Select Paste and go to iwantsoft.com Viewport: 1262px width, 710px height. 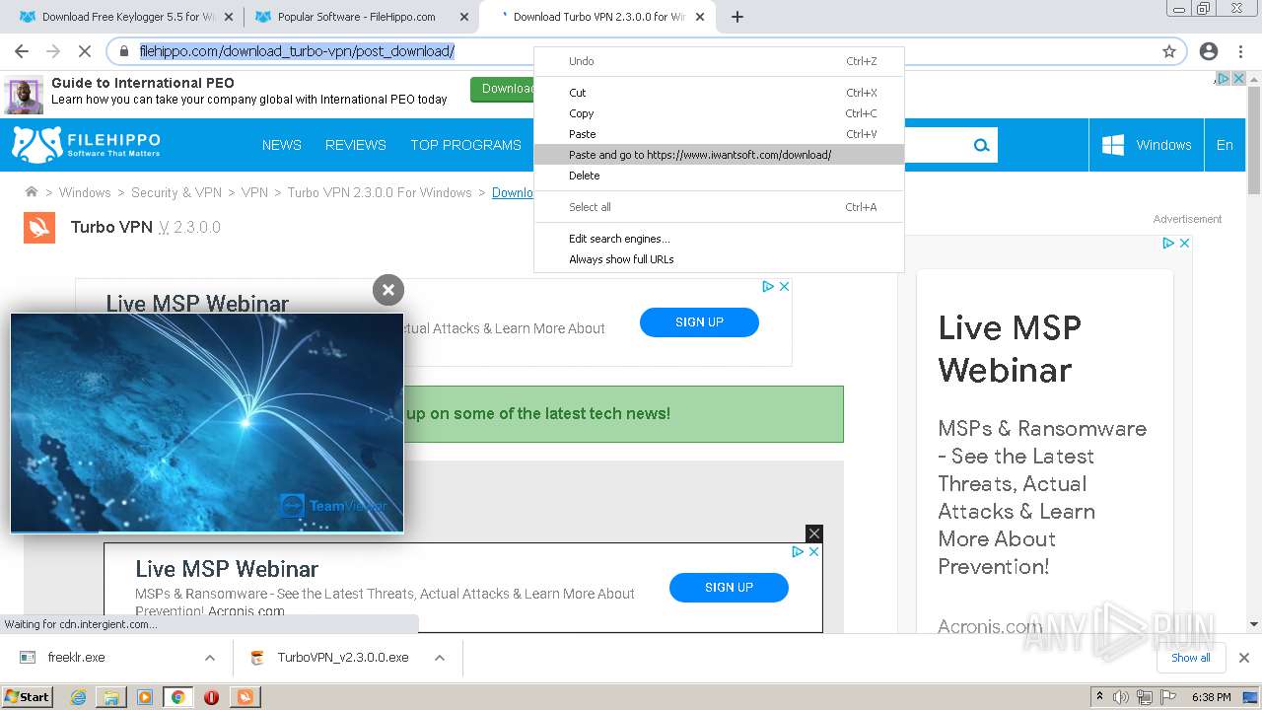pyautogui.click(x=719, y=155)
